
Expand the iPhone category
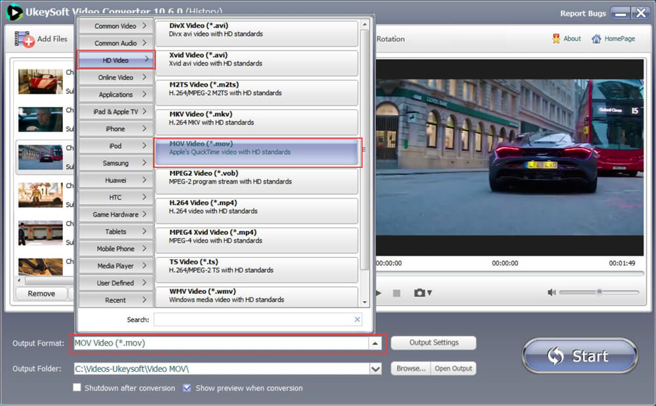[116, 129]
